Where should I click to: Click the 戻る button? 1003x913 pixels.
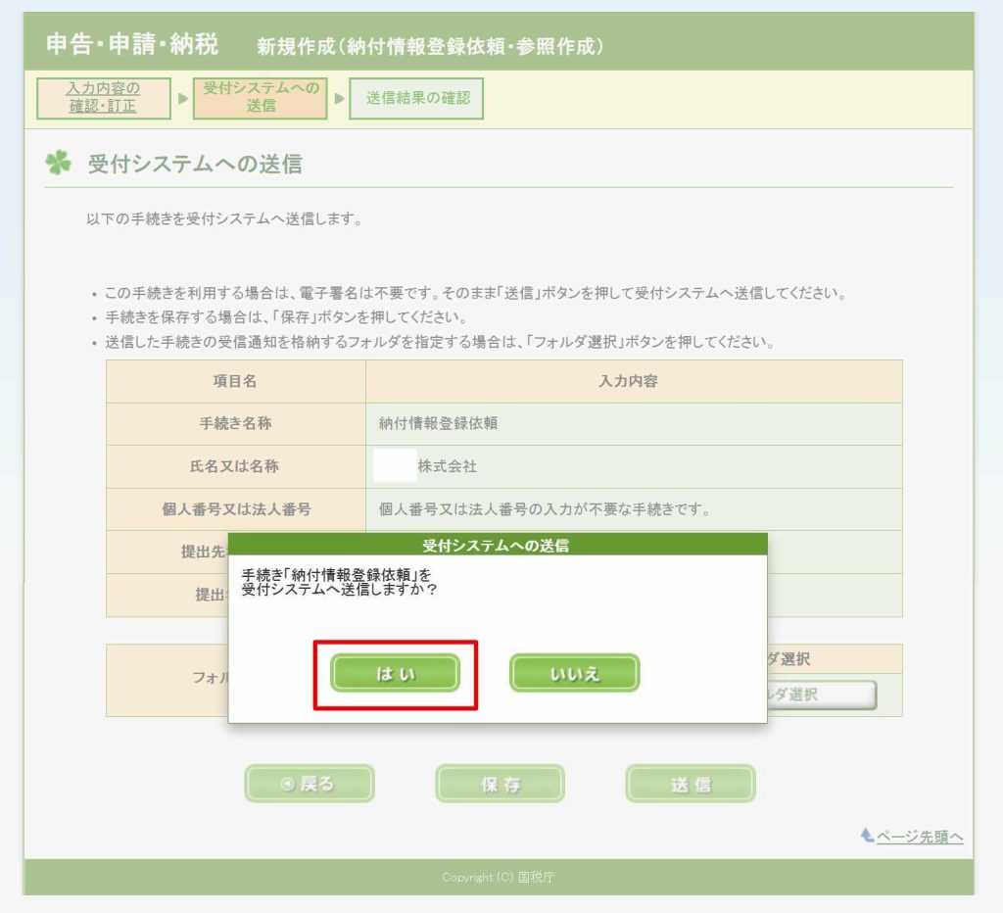[309, 784]
